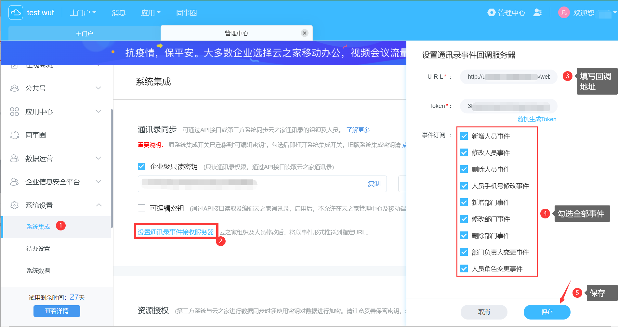This screenshot has height=327, width=618.
Task: Toggle the 企业级只读密钥 checkbox
Action: [141, 167]
